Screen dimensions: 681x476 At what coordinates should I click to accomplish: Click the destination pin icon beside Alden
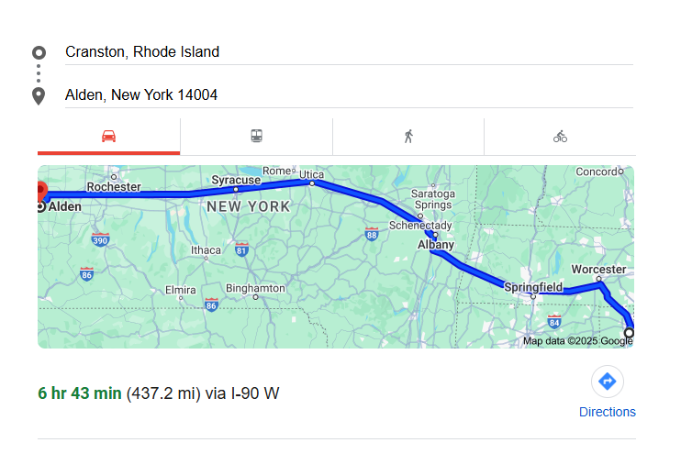39,95
